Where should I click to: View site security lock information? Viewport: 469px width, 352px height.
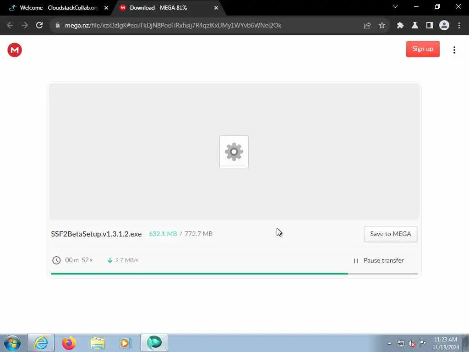[x=58, y=26]
